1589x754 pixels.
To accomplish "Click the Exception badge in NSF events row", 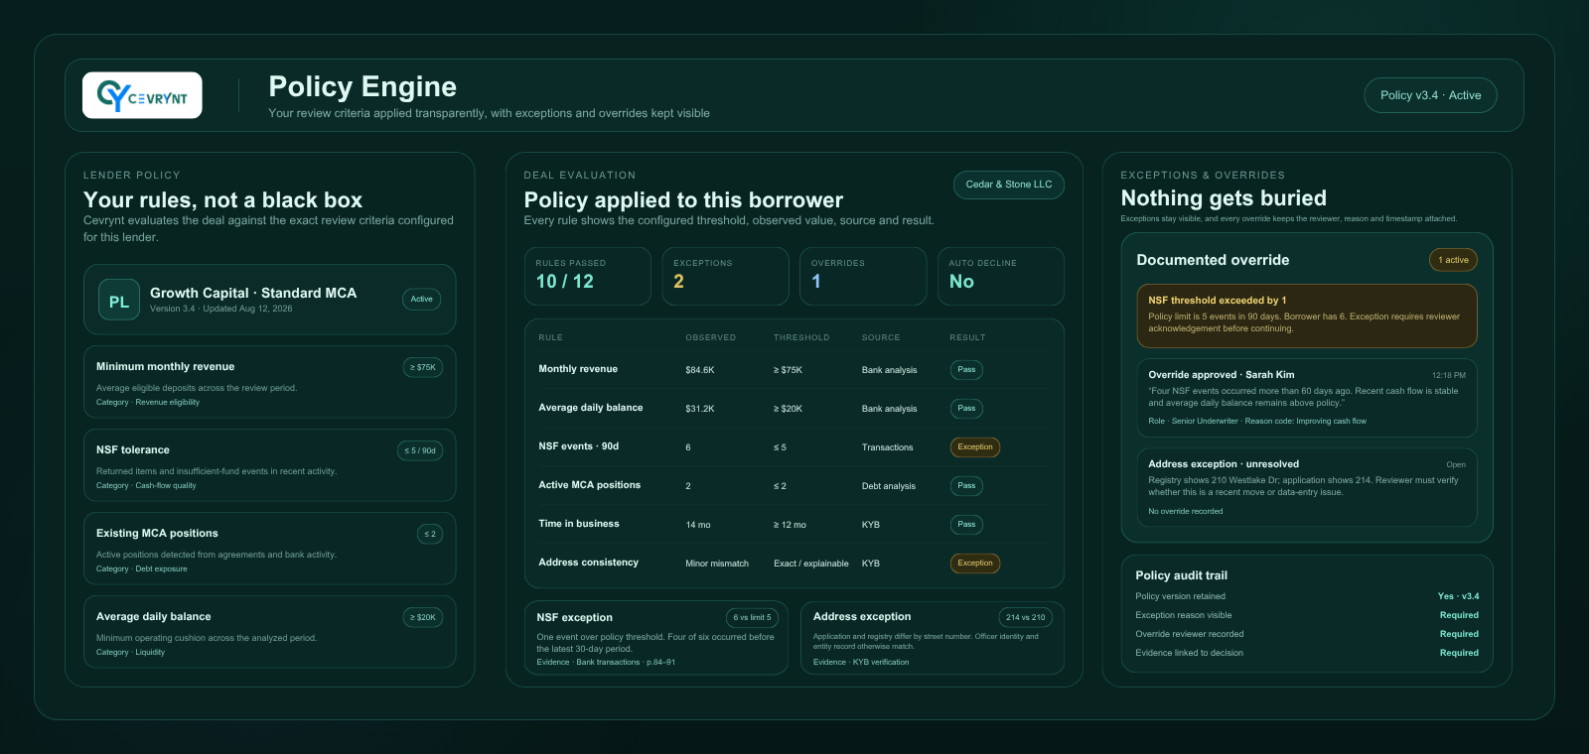I will click(975, 446).
